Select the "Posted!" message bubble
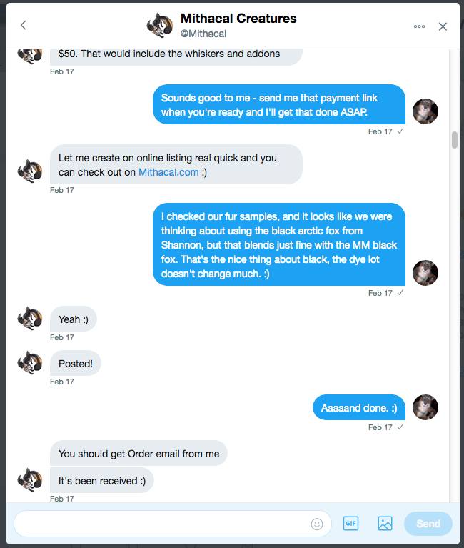The height and width of the screenshot is (548, 464). pos(76,364)
